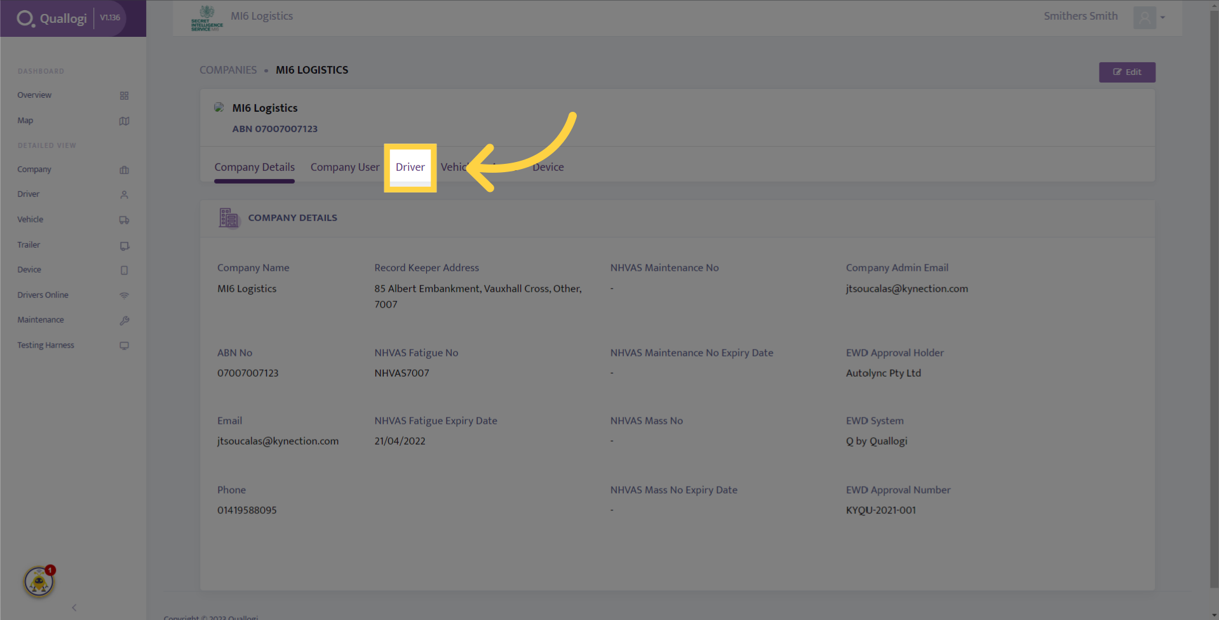Click the Quallogi logo in the header
Image resolution: width=1219 pixels, height=620 pixels.
click(x=51, y=18)
